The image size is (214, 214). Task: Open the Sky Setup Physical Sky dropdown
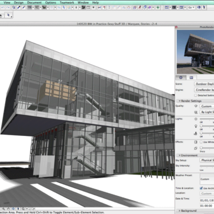[207, 160]
